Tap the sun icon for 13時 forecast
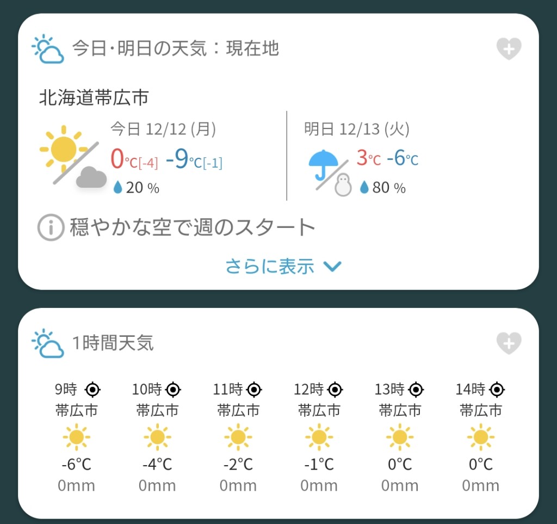The height and width of the screenshot is (524, 557). [x=400, y=436]
